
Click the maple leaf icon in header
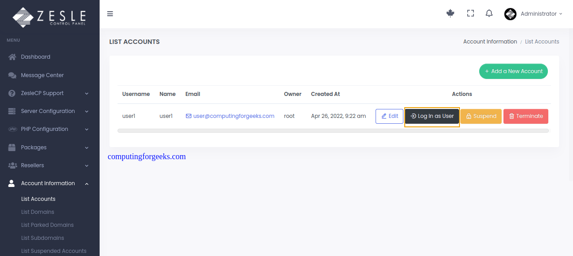pos(451,13)
